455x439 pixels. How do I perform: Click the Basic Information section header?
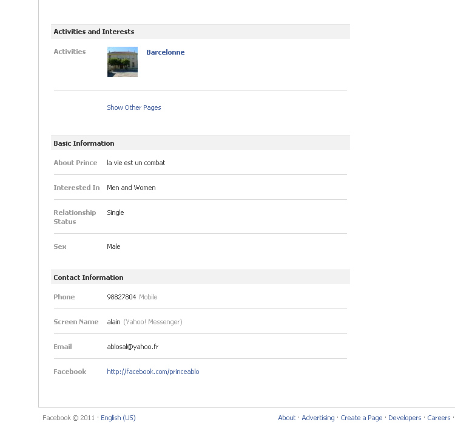pyautogui.click(x=84, y=144)
